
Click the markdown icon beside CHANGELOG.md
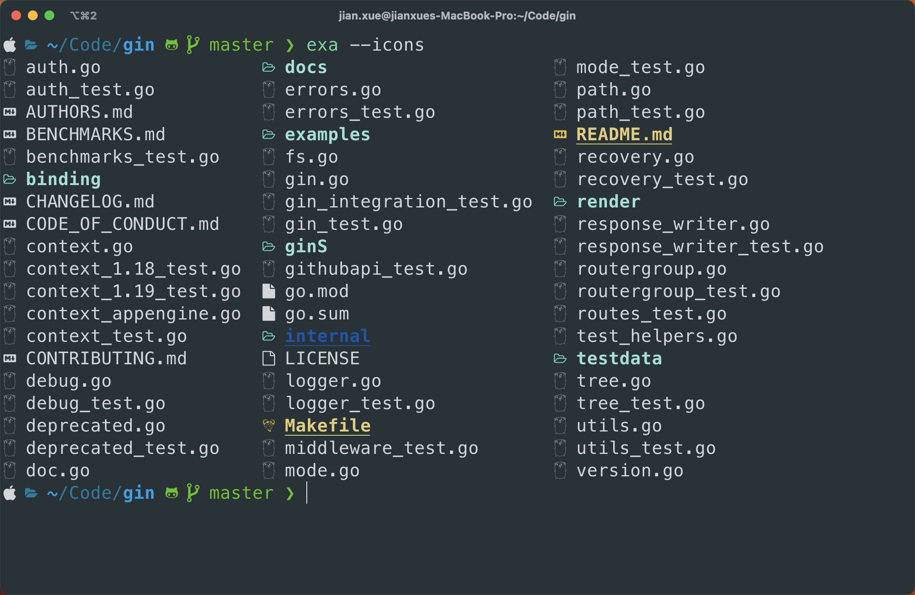(x=10, y=201)
